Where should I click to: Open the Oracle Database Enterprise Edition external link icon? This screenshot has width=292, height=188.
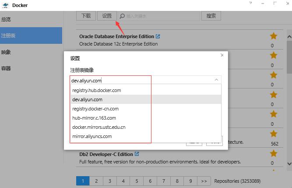tap(158, 36)
